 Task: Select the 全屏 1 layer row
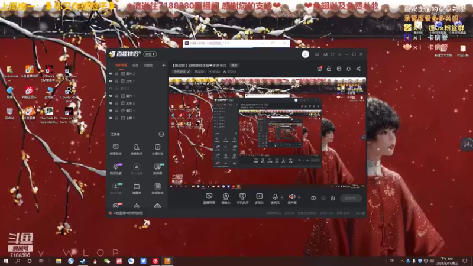click(x=137, y=118)
